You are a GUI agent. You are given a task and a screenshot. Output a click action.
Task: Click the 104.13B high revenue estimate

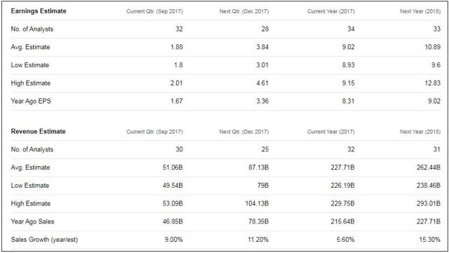pos(257,203)
